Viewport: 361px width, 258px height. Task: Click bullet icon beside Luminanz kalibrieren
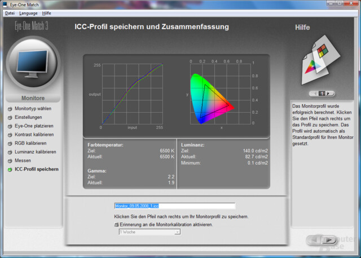point(10,152)
